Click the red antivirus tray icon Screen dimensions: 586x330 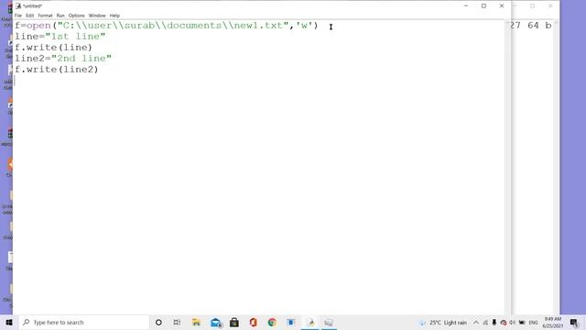503,322
